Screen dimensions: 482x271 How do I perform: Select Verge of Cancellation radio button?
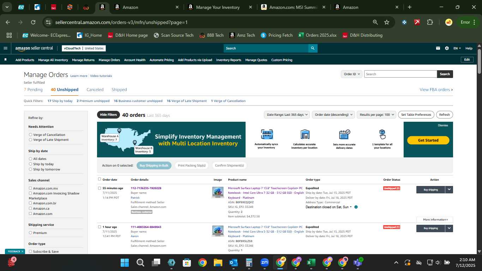pos(31,135)
